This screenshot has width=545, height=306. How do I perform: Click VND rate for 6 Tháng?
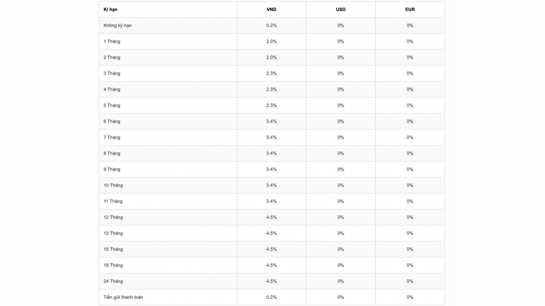click(x=271, y=121)
